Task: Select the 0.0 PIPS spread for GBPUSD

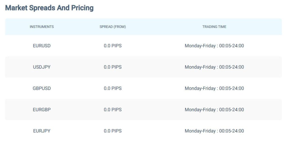Action: pyautogui.click(x=112, y=88)
